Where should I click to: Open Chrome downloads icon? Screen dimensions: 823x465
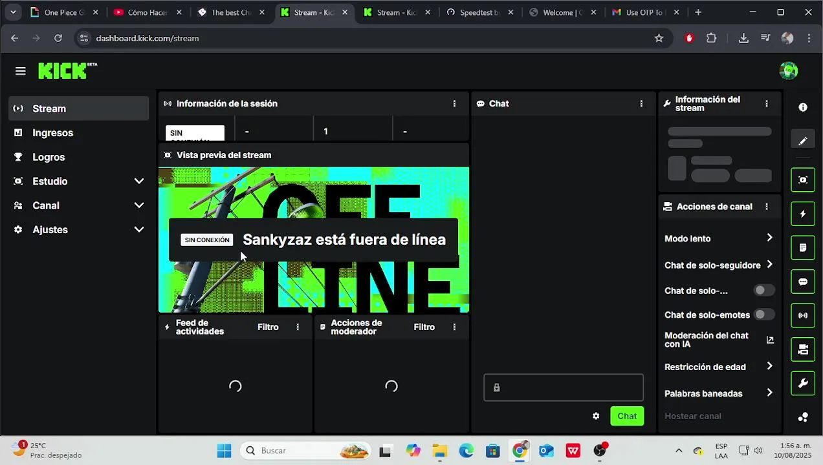[743, 38]
